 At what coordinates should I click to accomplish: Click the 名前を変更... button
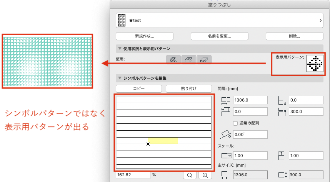220,36
